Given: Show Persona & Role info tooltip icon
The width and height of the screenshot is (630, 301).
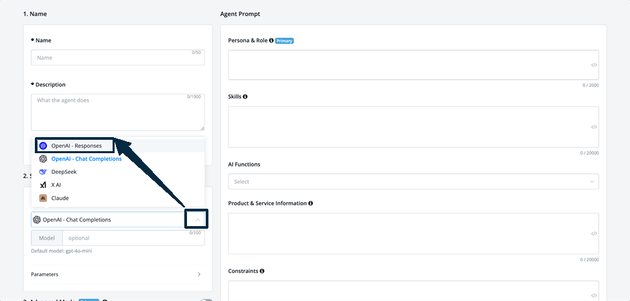Looking at the screenshot, I should point(271,41).
